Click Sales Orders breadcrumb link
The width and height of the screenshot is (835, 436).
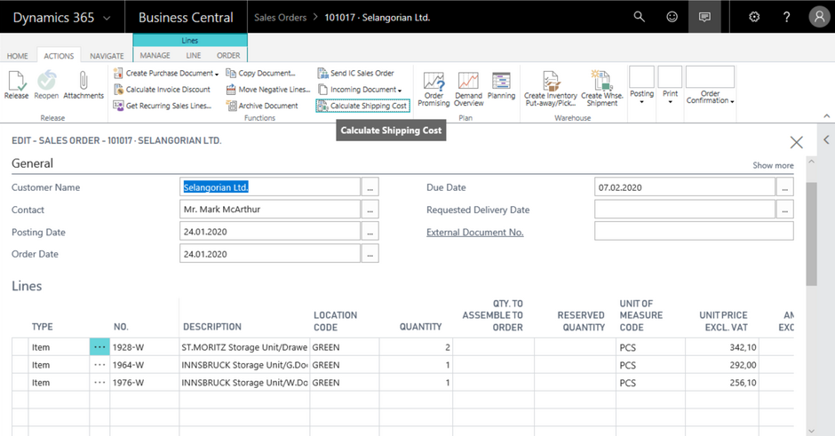tap(280, 18)
